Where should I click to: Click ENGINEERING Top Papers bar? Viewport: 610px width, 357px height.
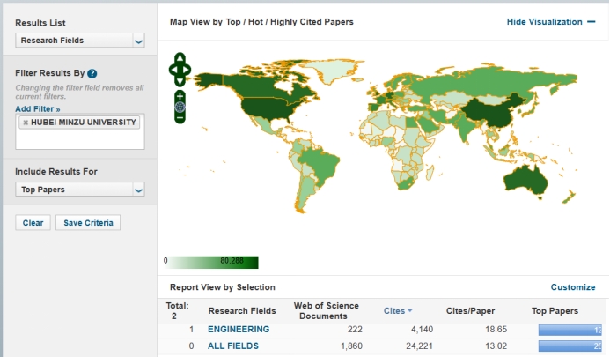569,330
